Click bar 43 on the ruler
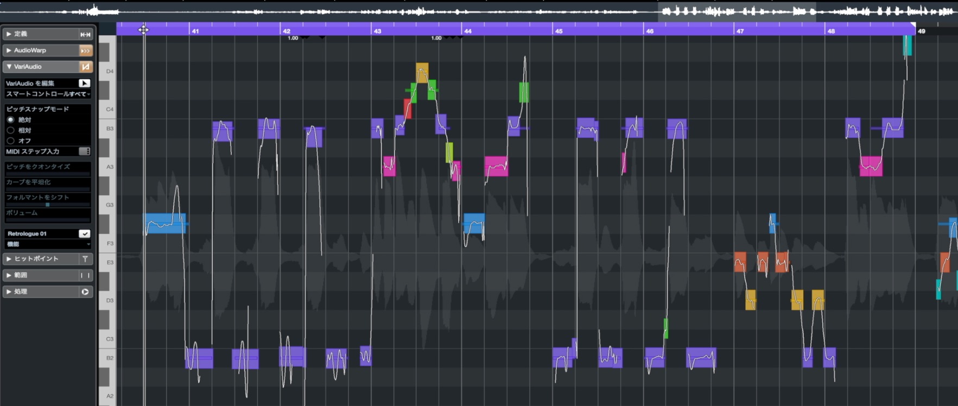 pyautogui.click(x=377, y=31)
